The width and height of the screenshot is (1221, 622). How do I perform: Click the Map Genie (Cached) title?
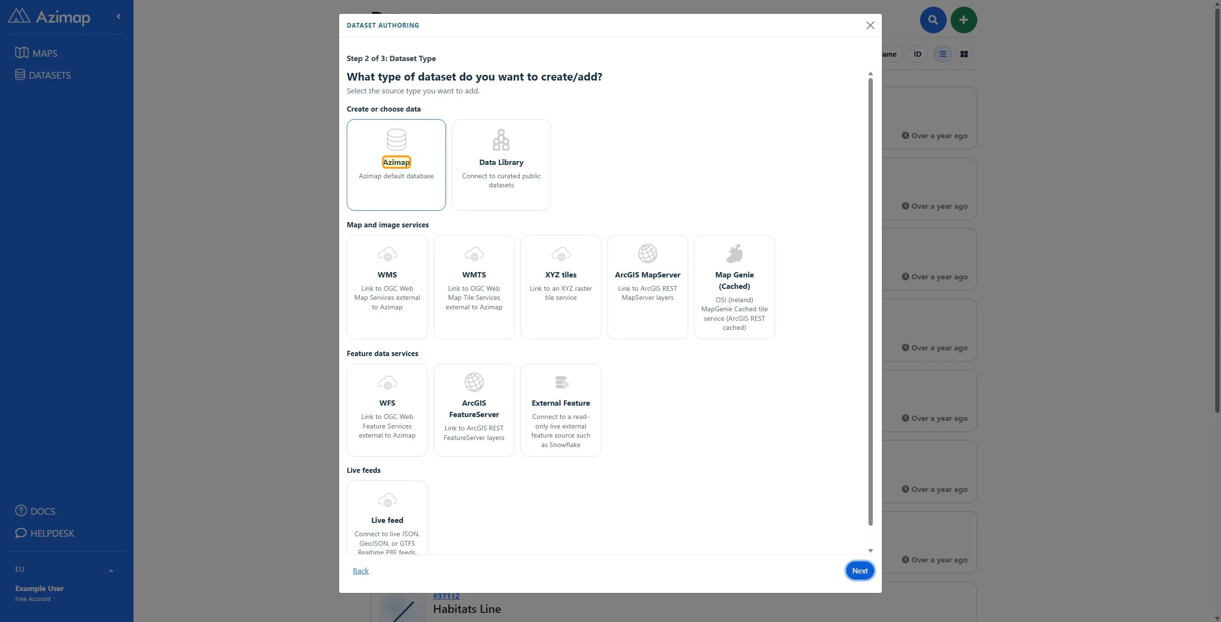[x=735, y=281]
